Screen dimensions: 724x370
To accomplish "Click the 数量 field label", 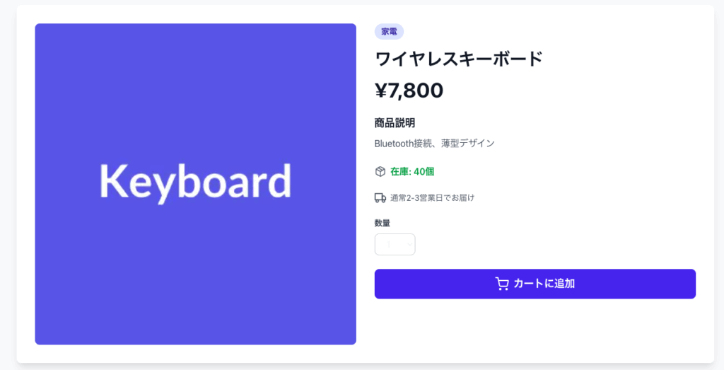I will coord(383,223).
